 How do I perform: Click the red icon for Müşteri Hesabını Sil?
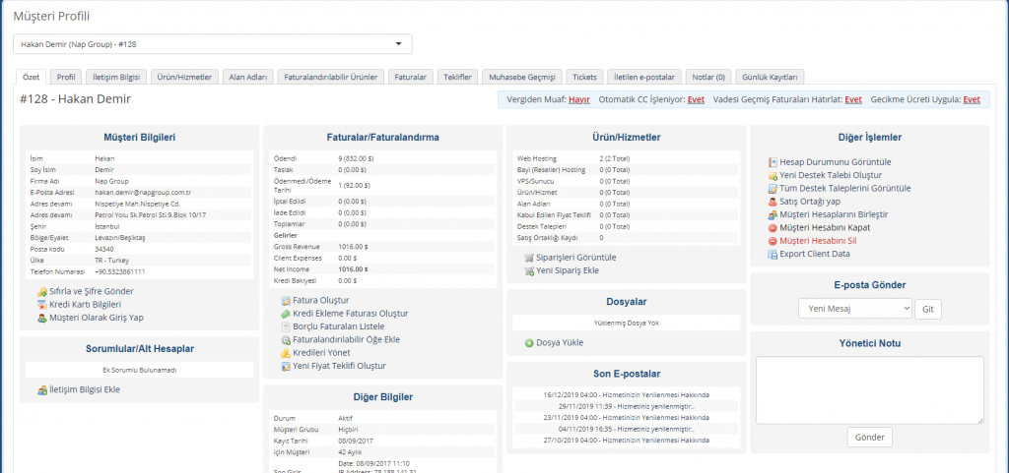point(773,241)
